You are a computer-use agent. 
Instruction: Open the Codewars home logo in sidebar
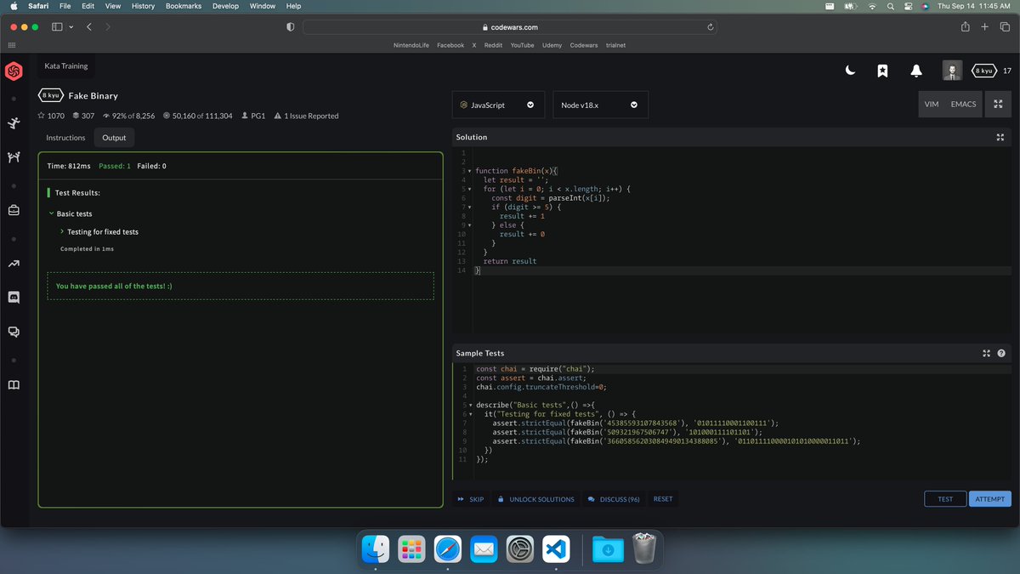pos(13,71)
